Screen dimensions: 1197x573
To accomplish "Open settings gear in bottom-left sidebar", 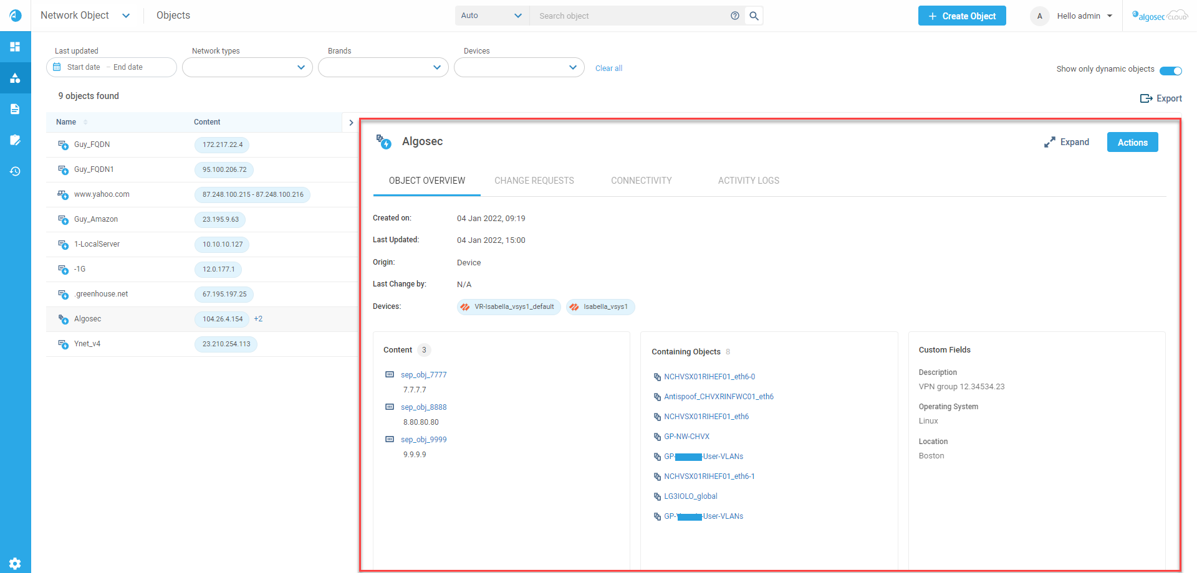I will point(15,563).
